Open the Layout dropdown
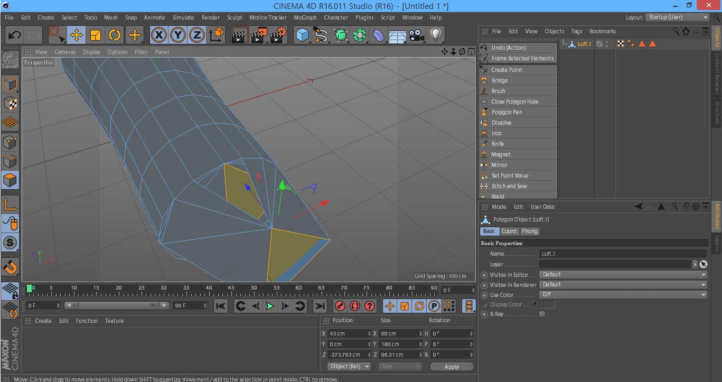Viewport: 722px width, 382px height. (677, 17)
